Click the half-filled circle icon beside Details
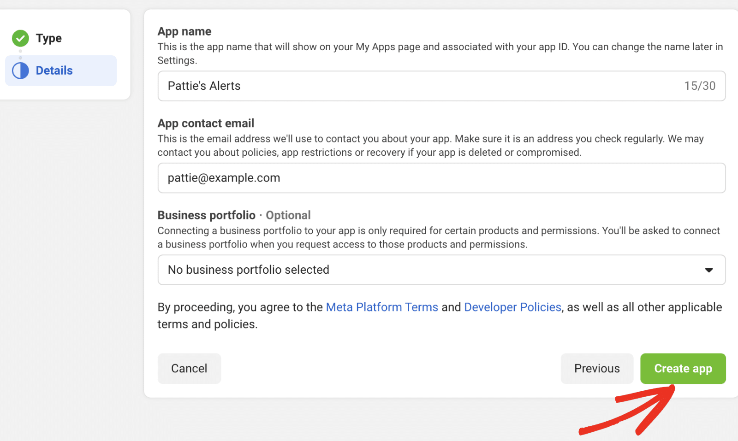738x441 pixels. pyautogui.click(x=20, y=71)
